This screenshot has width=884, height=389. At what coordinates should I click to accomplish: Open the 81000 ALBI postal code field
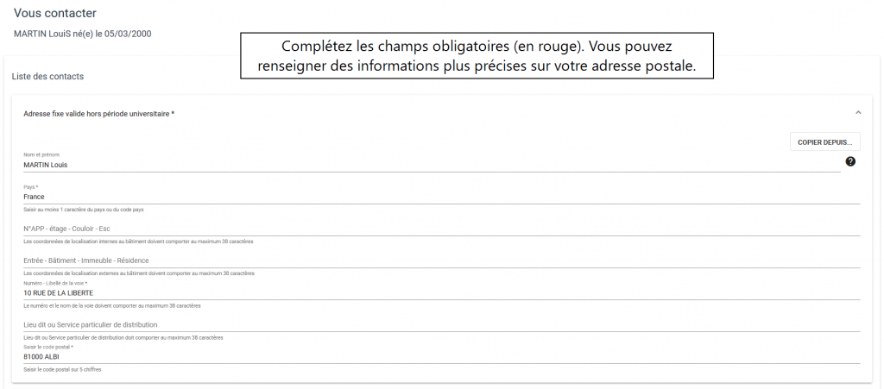tap(442, 357)
